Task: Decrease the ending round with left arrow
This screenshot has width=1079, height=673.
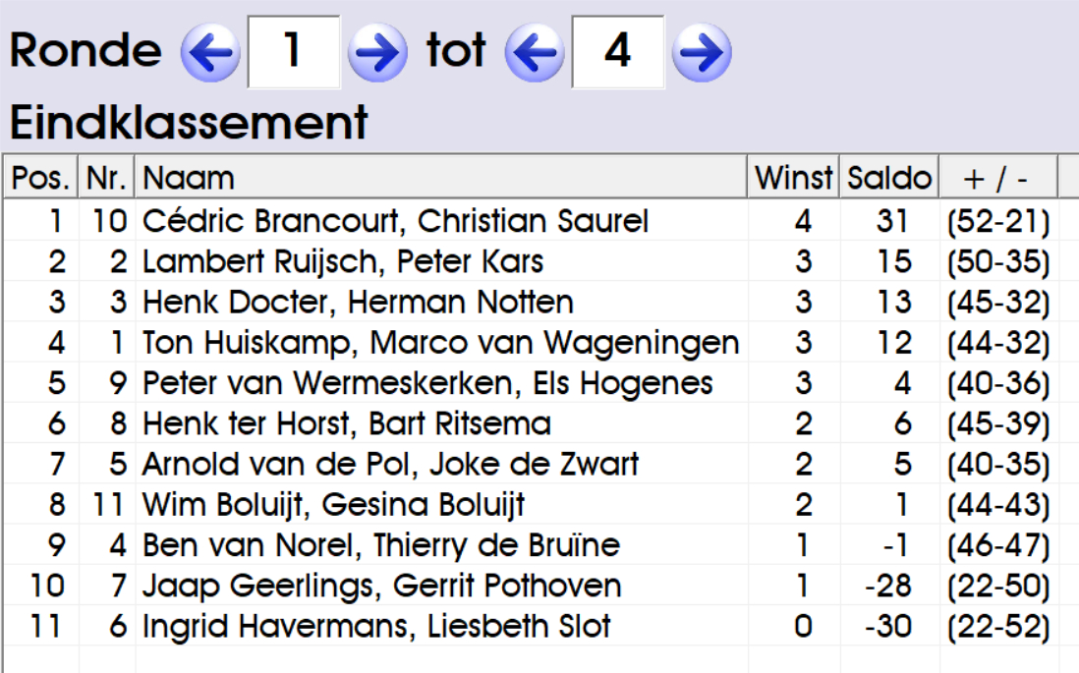Action: [535, 52]
